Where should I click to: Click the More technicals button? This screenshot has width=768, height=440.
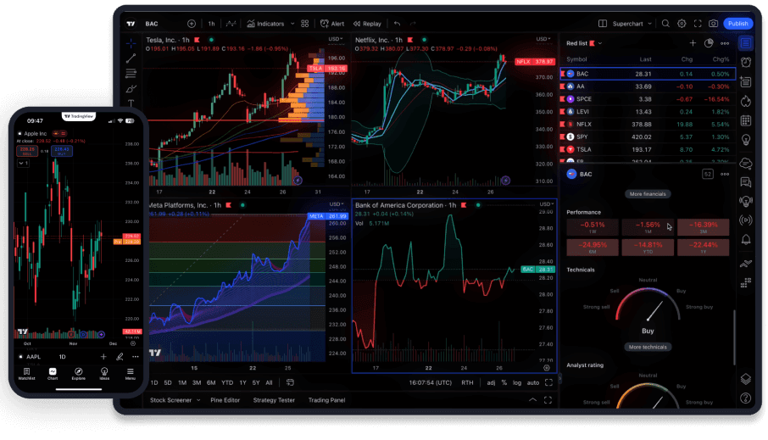click(x=648, y=347)
